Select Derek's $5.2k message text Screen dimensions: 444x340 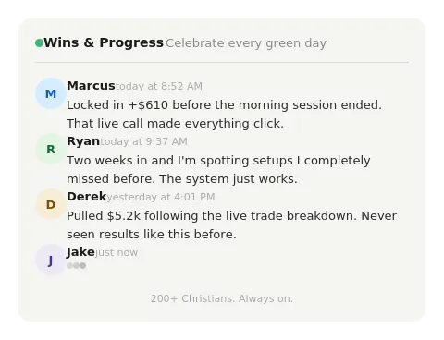231,225
